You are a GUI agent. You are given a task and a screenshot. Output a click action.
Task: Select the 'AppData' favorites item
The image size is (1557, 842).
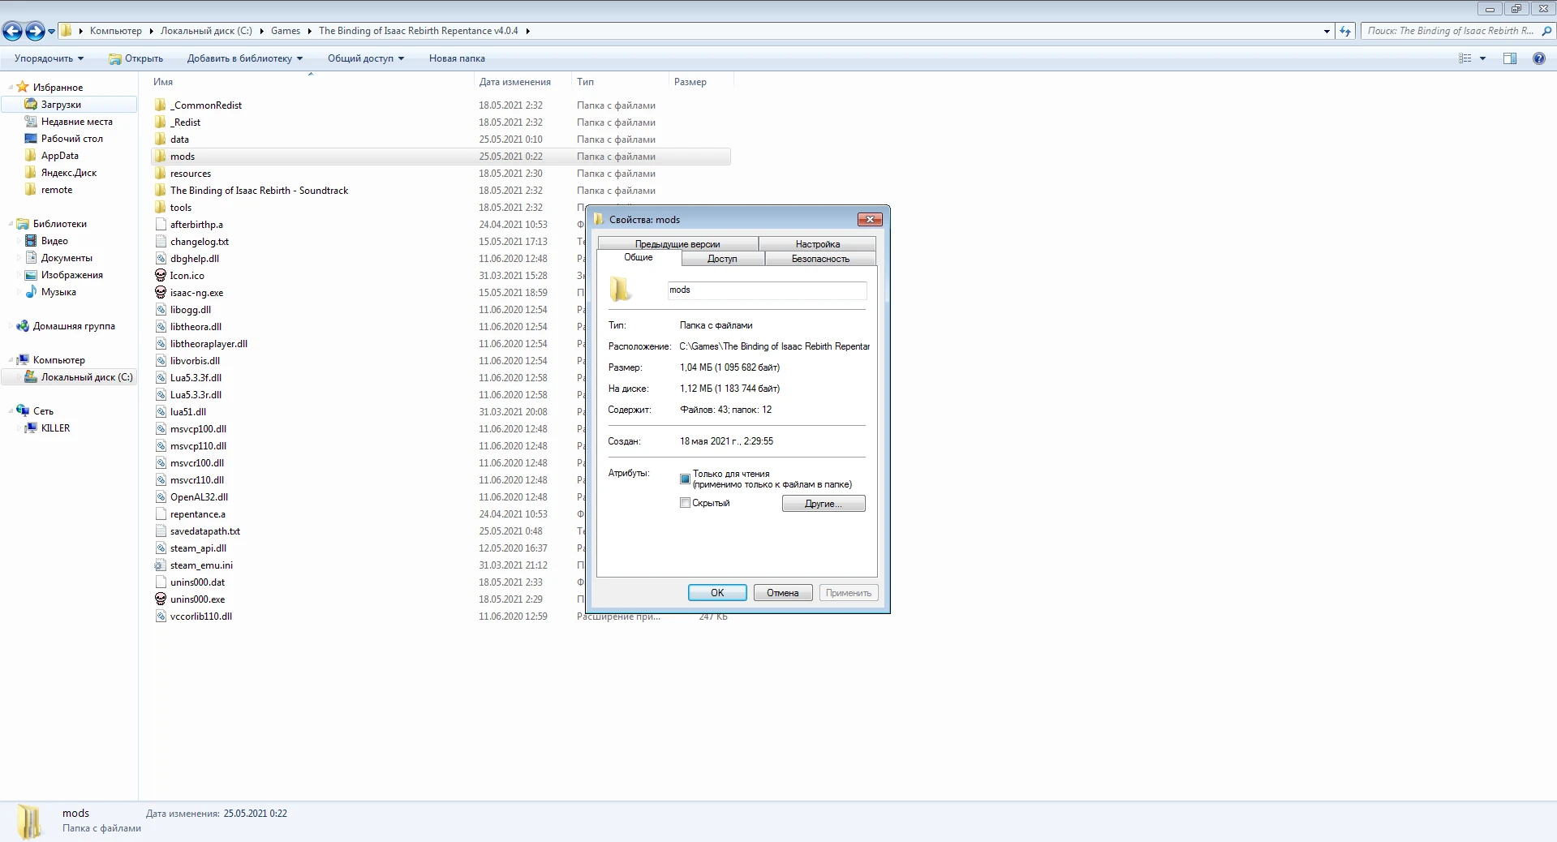(60, 155)
